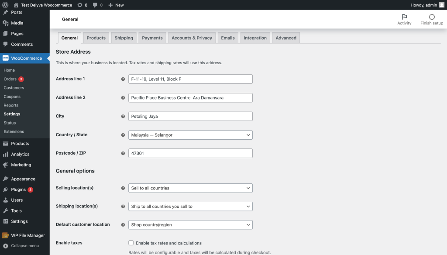Switch to the Products settings tab
This screenshot has height=255, width=447.
pos(96,38)
